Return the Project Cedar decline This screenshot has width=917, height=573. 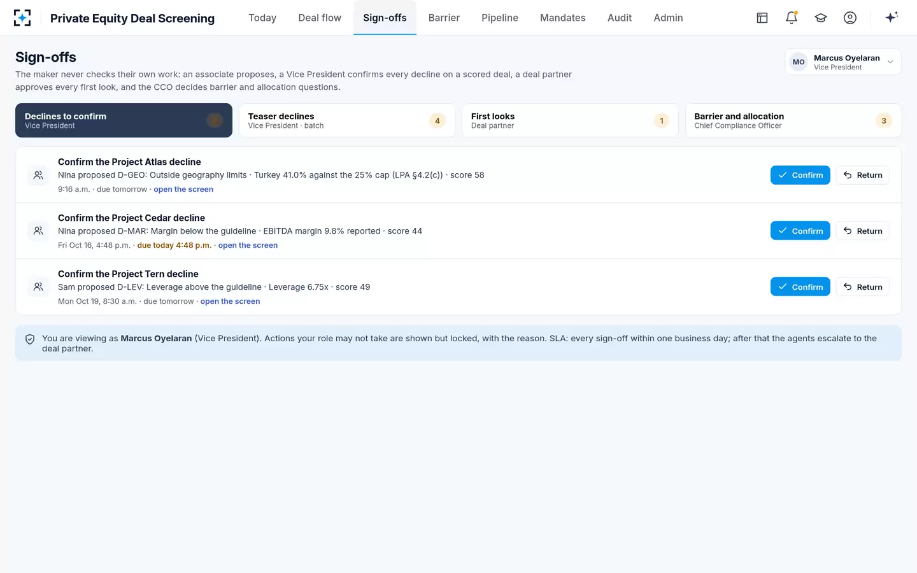point(863,231)
